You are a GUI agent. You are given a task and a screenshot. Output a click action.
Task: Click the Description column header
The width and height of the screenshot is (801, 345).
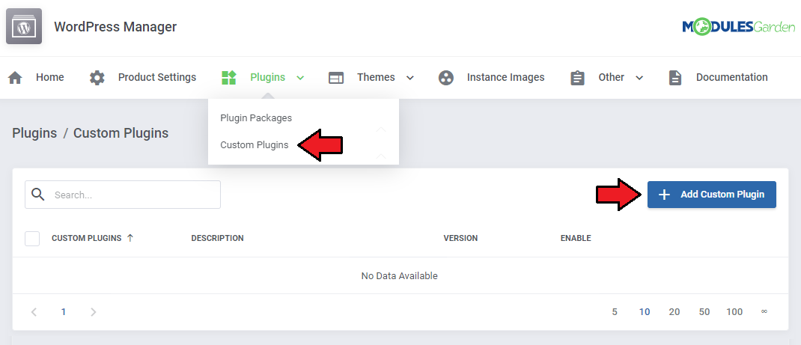pos(217,238)
